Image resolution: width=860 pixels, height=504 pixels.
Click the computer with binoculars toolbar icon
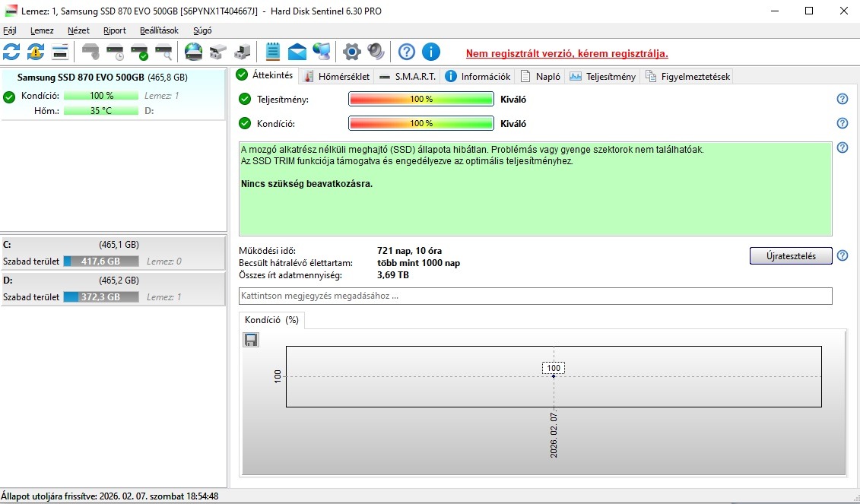[242, 52]
